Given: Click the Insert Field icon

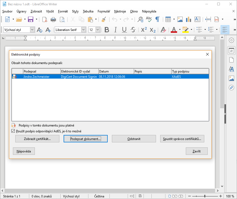Looking at the screenshot, I should 217,19.
